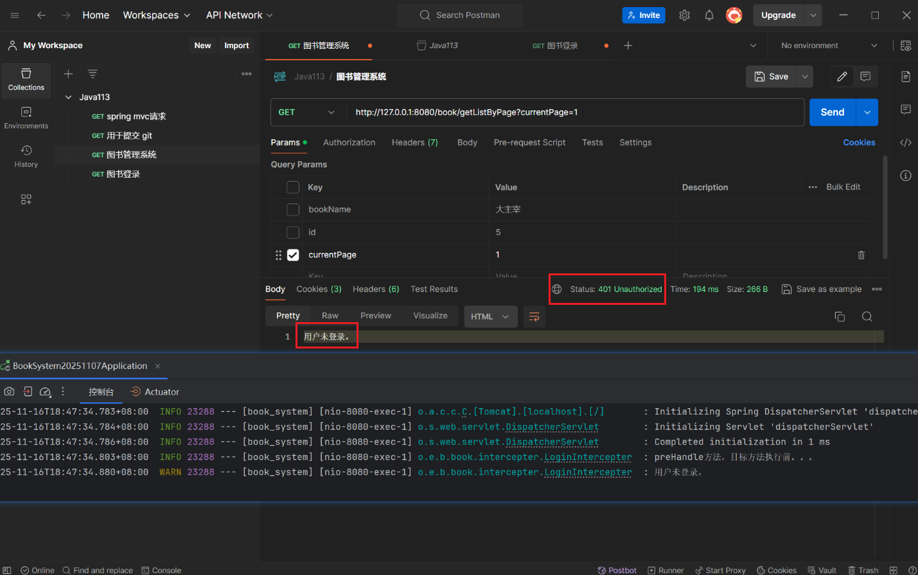Viewport: 918px width, 575px height.
Task: Open the Save button's dropdown arrow
Action: pyautogui.click(x=805, y=76)
